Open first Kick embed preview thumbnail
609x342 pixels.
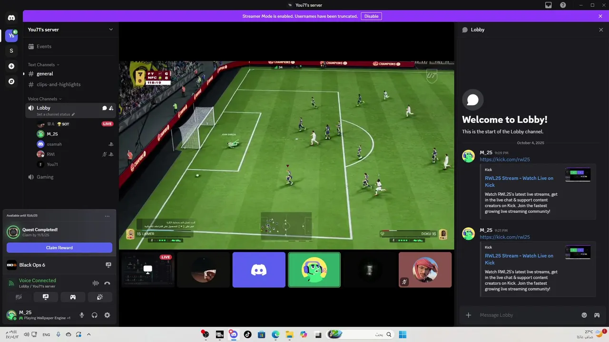[578, 174]
